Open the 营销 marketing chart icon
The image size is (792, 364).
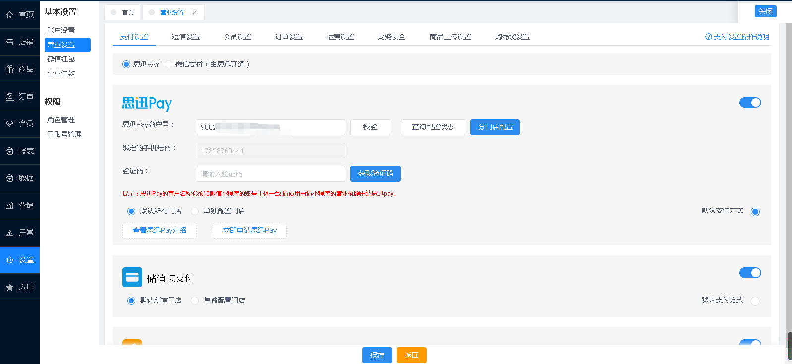pos(10,206)
